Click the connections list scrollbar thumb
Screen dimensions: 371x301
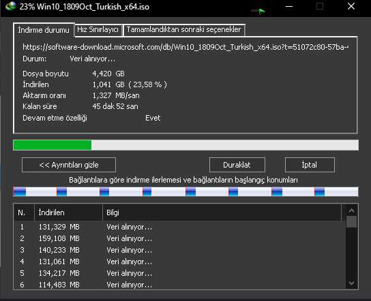pyautogui.click(x=352, y=221)
